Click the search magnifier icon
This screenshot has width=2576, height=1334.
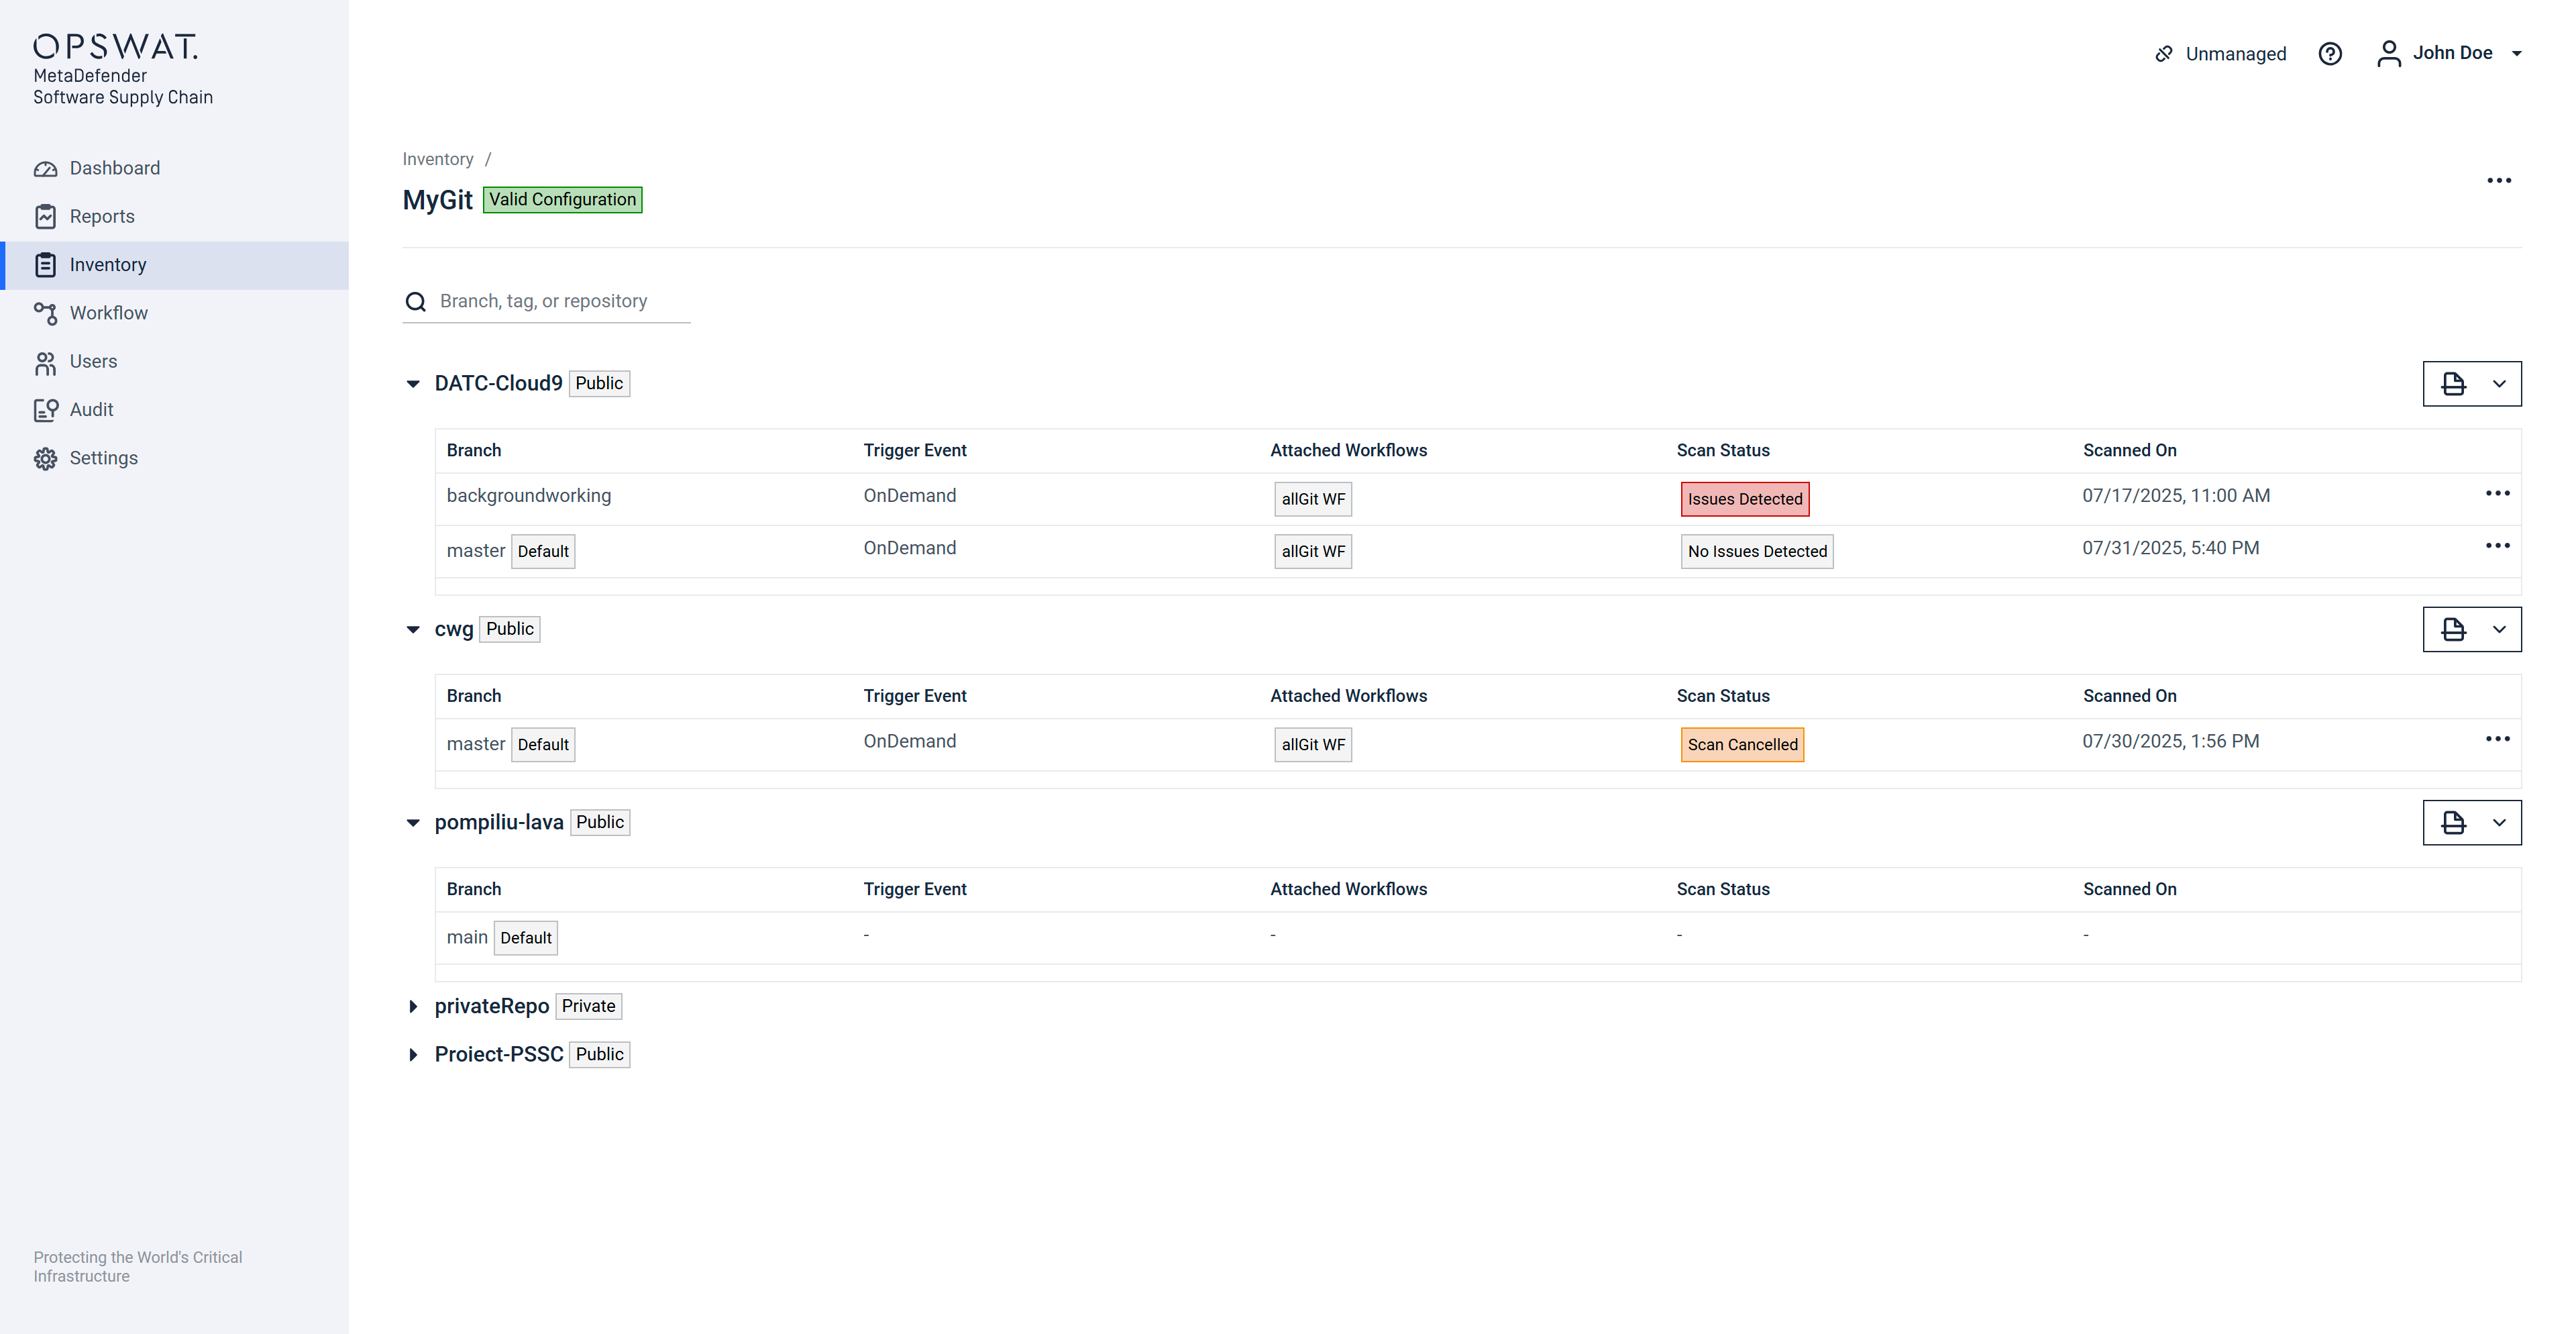415,302
